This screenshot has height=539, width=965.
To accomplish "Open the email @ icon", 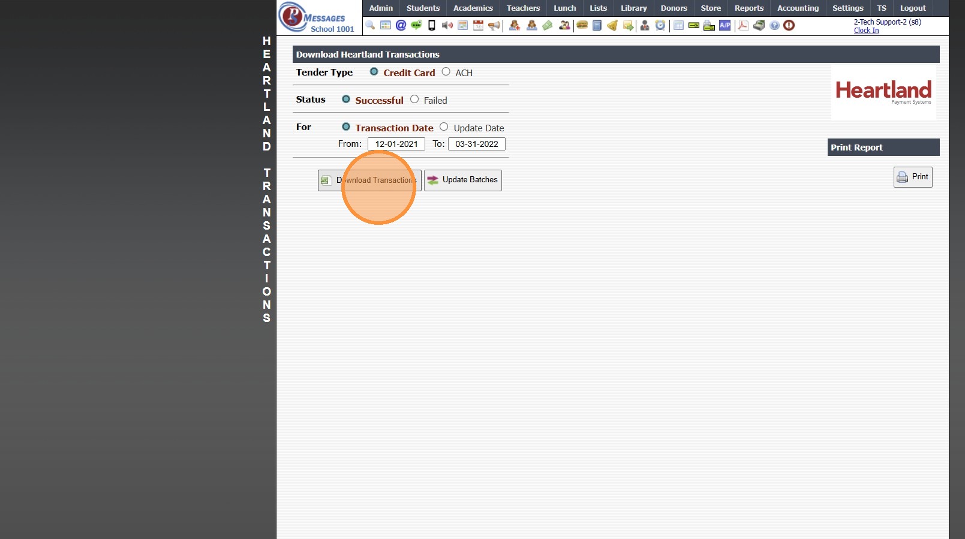I will click(x=401, y=25).
